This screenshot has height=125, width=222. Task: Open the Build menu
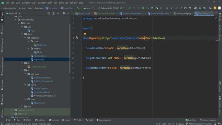click(x=50, y=3)
